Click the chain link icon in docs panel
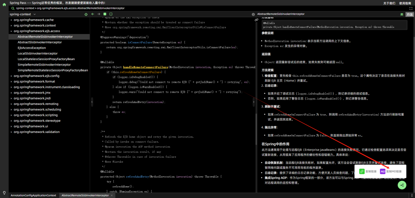The image size is (415, 198). pos(256,20)
